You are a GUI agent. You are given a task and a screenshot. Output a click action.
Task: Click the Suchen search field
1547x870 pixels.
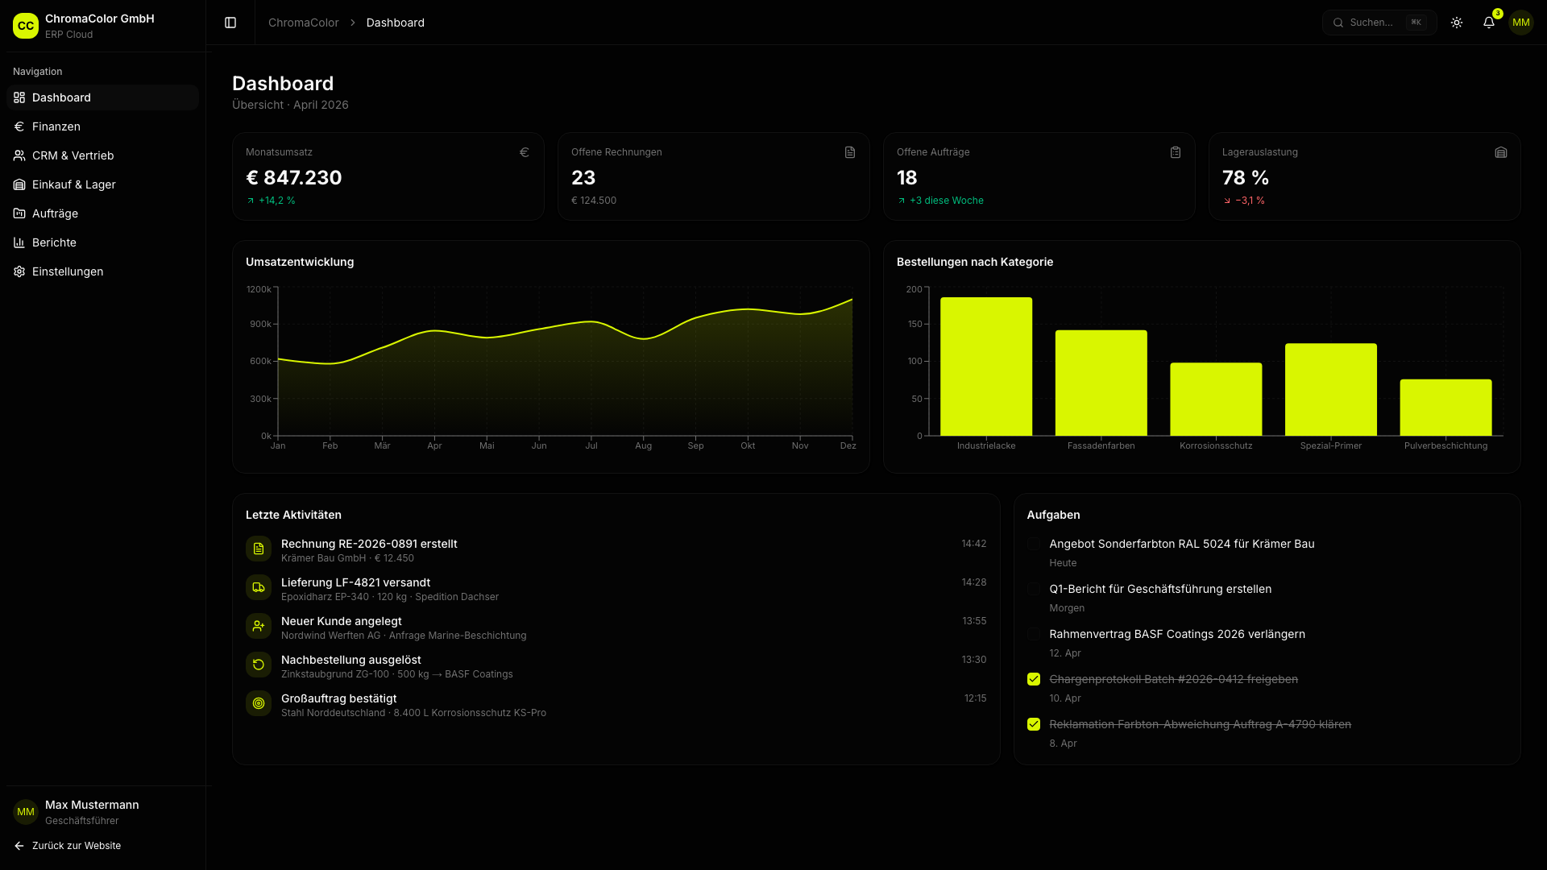click(x=1378, y=23)
